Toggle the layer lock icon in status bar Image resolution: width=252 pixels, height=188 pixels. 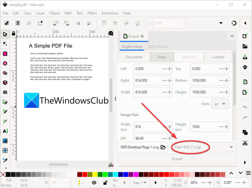[105, 183]
